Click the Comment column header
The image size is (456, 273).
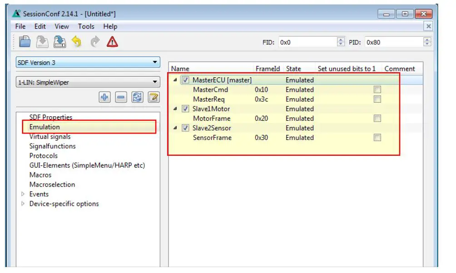click(400, 69)
